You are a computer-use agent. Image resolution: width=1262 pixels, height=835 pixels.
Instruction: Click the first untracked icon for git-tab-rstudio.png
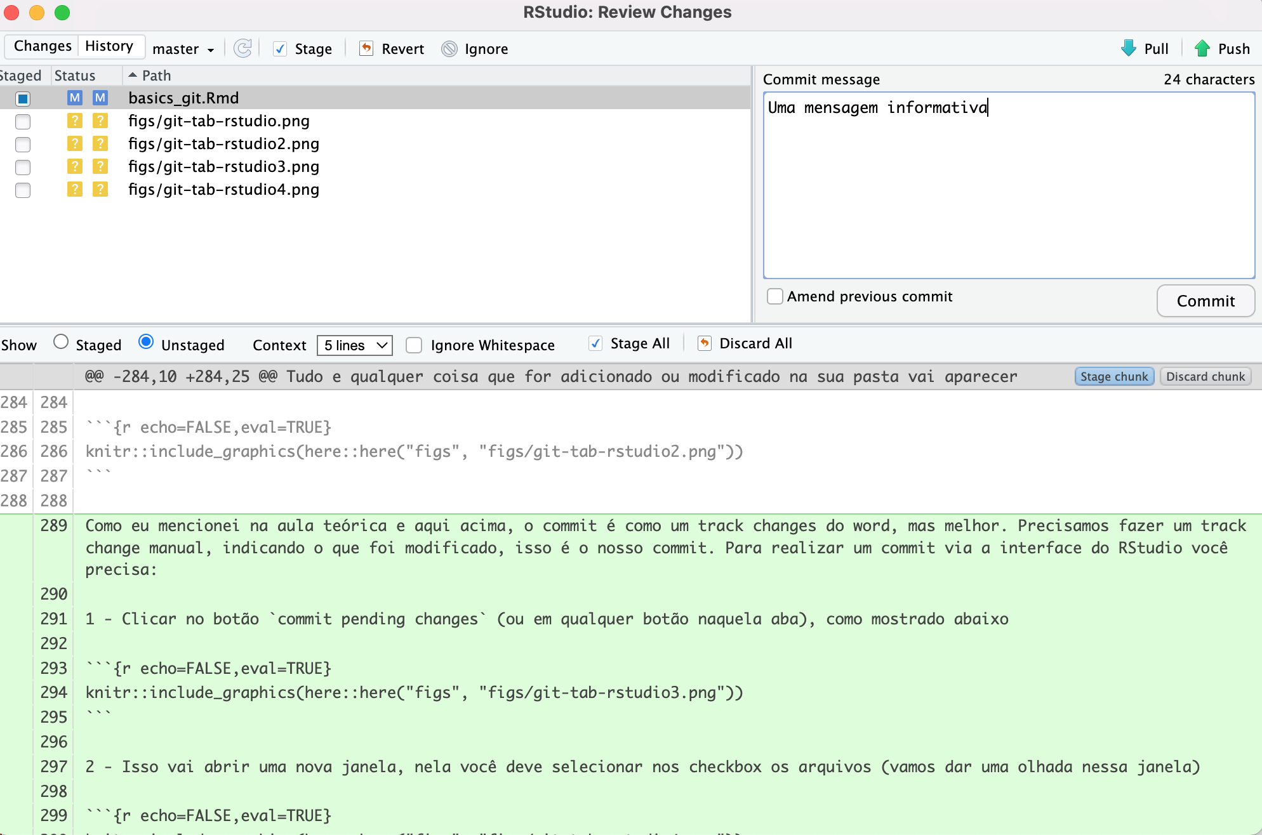75,121
